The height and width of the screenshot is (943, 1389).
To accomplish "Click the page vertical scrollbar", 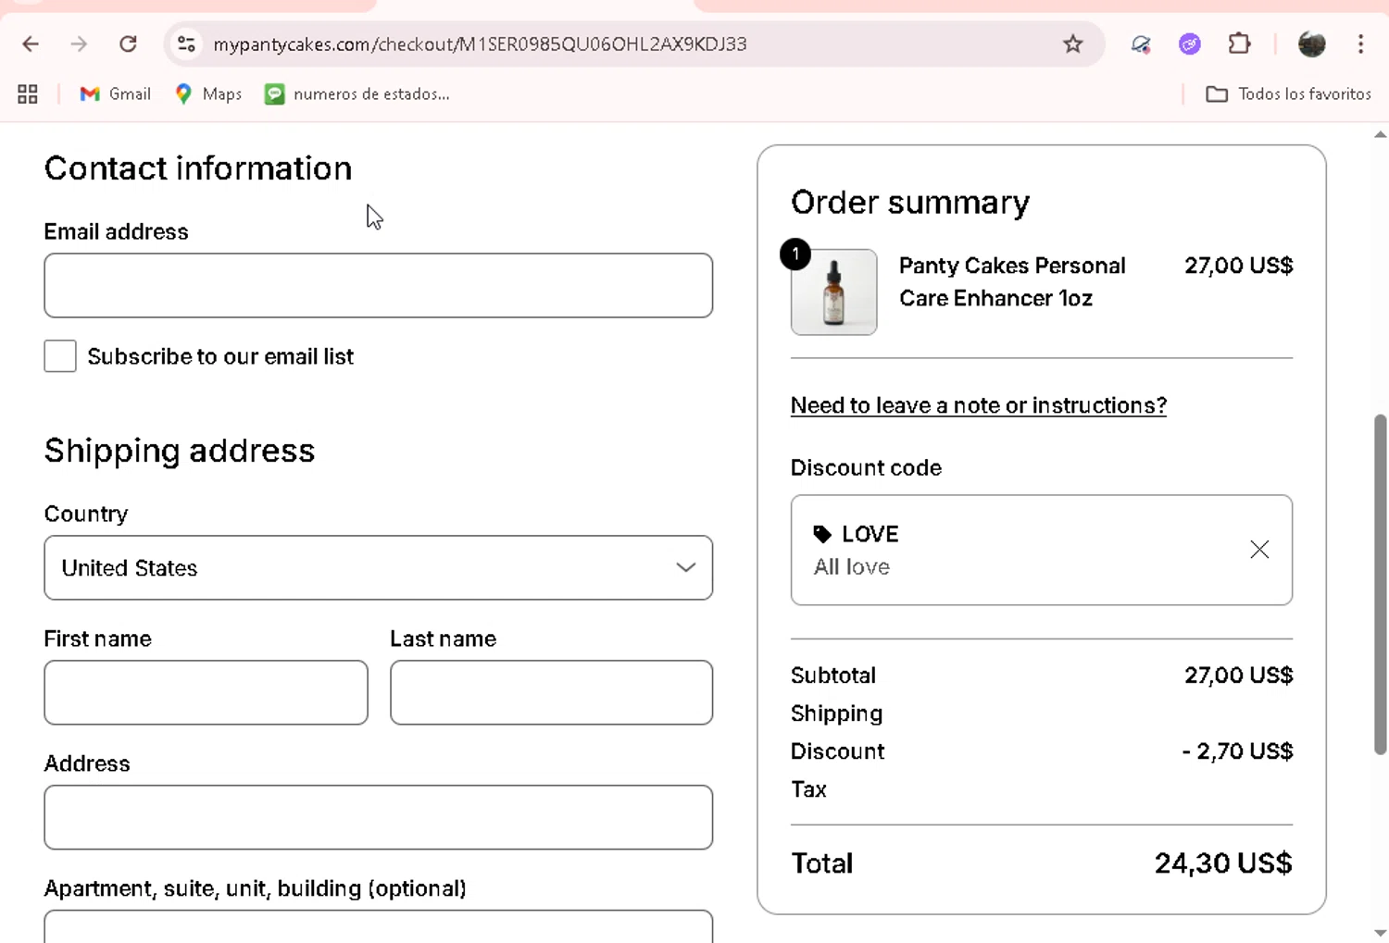I will [1380, 585].
